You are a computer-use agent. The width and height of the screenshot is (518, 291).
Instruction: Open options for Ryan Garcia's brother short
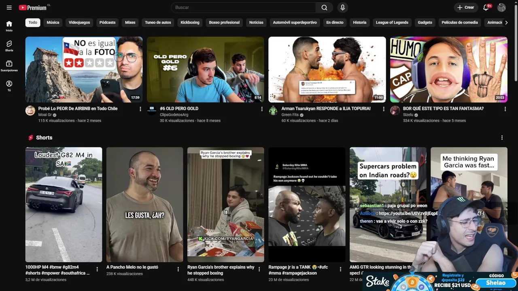[x=259, y=269]
